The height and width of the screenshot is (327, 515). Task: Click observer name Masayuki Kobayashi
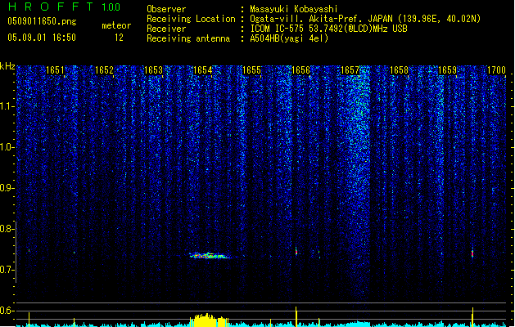294,9
